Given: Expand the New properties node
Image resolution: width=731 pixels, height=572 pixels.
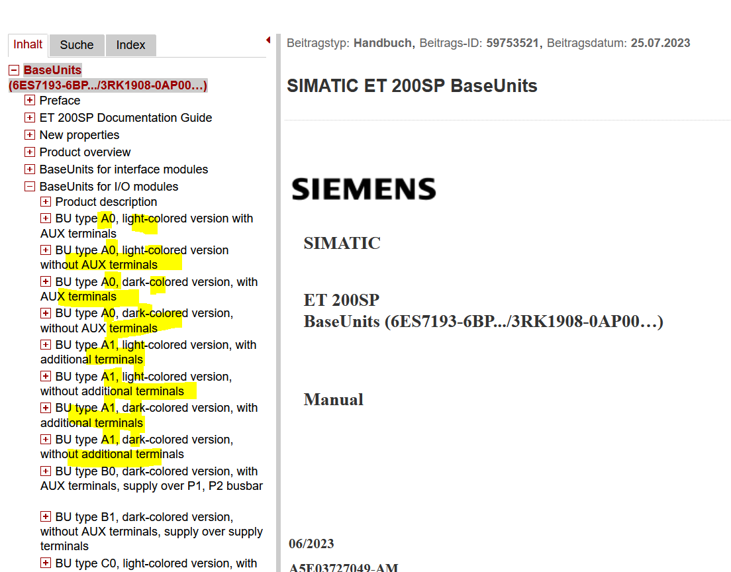Looking at the screenshot, I should pyautogui.click(x=29, y=135).
